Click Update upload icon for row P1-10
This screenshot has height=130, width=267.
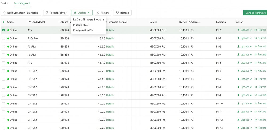point(238,104)
